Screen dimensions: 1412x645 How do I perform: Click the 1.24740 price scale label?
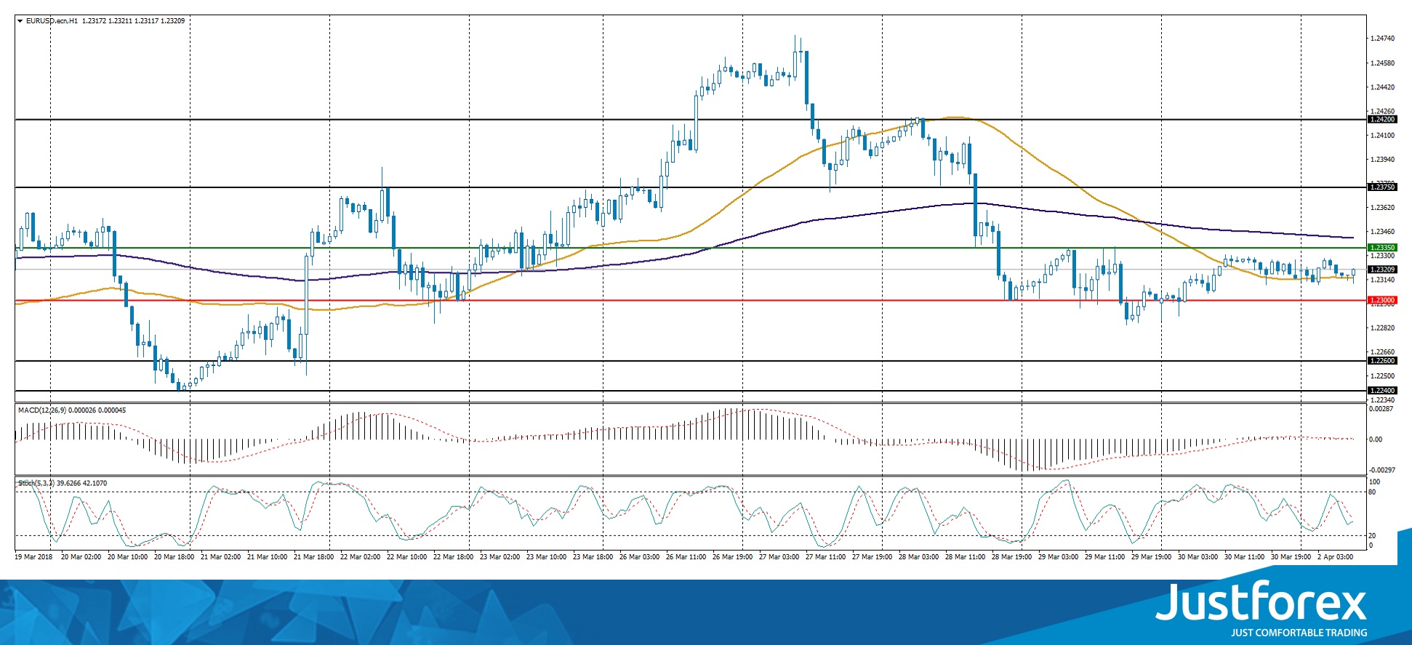pos(1382,38)
